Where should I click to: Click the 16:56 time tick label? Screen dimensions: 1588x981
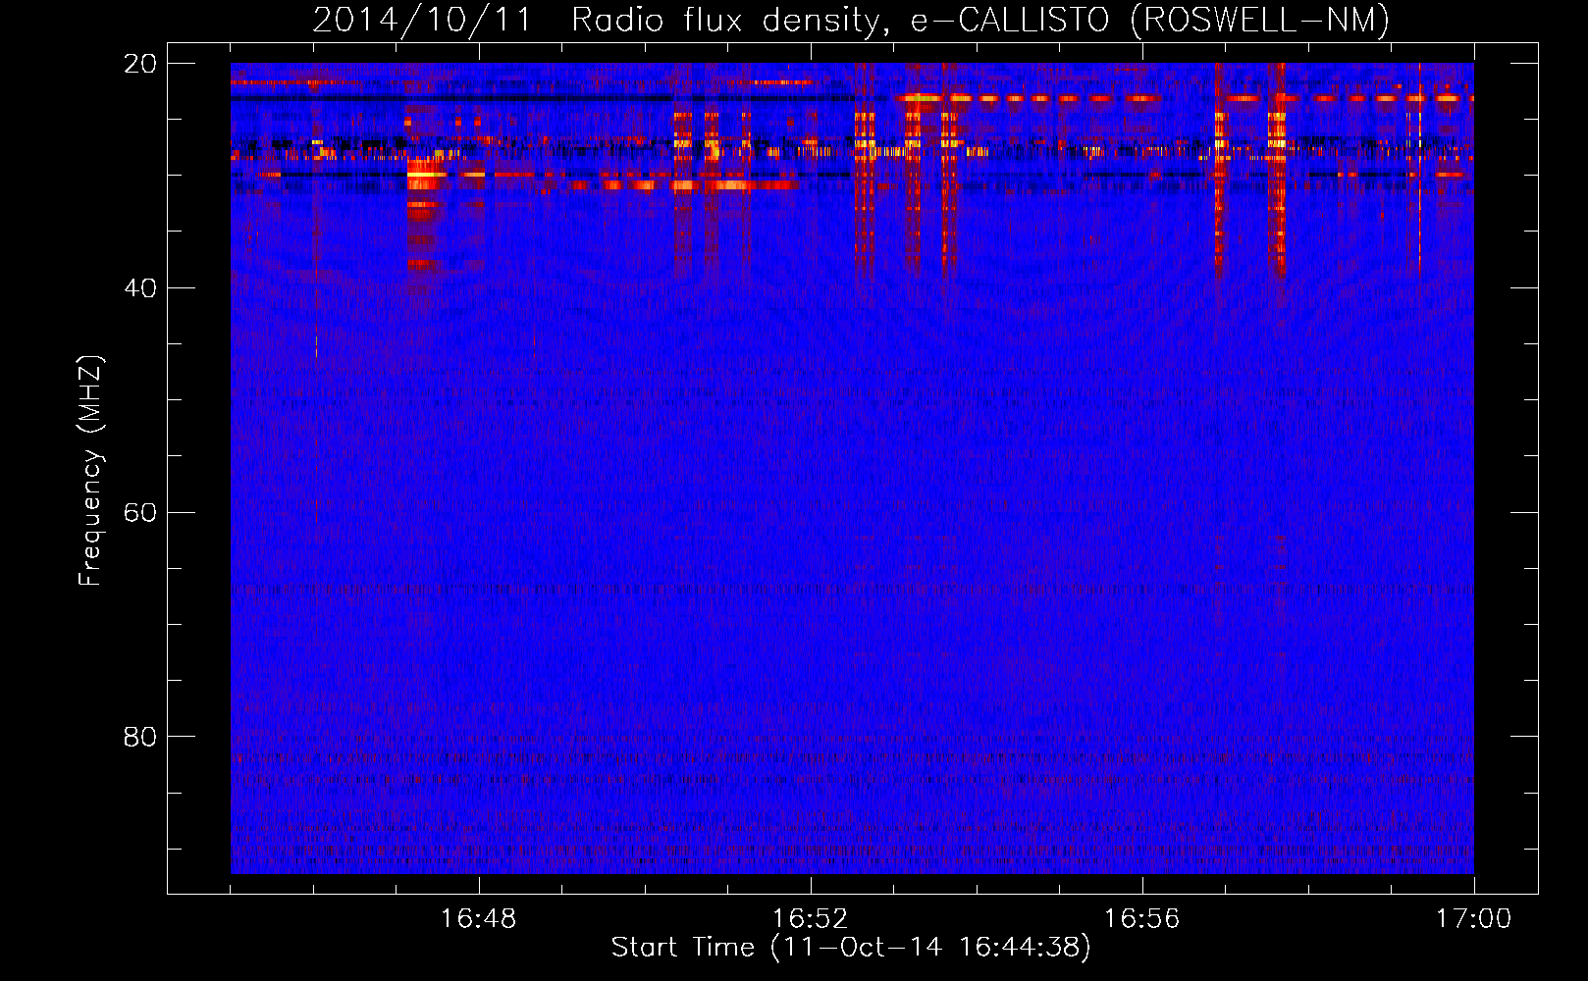click(x=1141, y=919)
